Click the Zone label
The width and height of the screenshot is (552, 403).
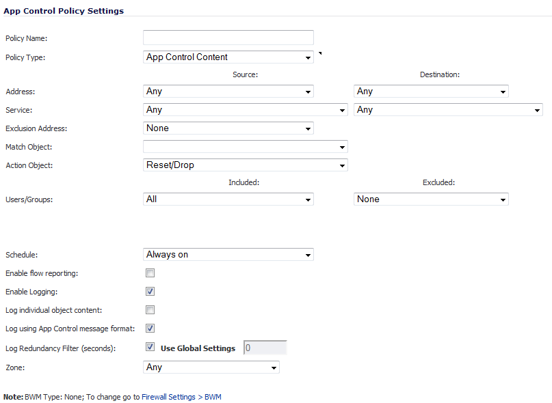(15, 367)
